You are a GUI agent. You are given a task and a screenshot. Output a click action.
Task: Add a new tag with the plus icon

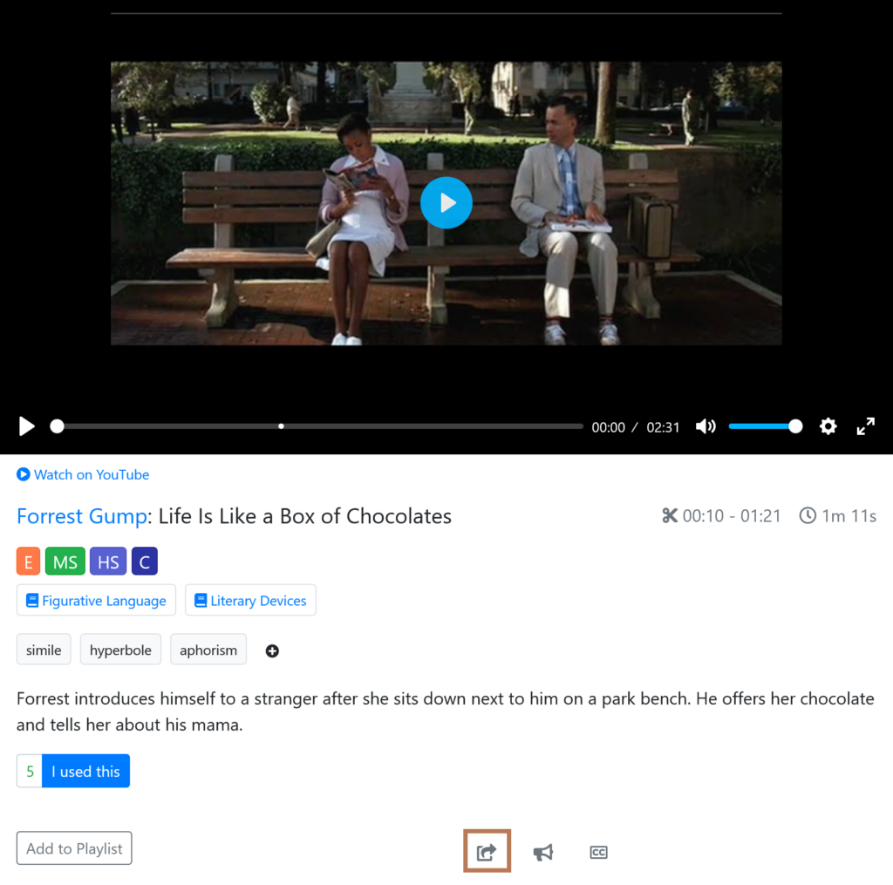point(272,651)
